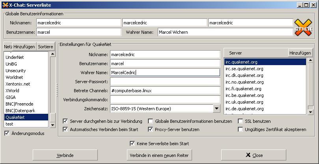The height and width of the screenshot is (164, 319).
Task: Open the Zeichensatz dropdown arrow
Action: 216,108
